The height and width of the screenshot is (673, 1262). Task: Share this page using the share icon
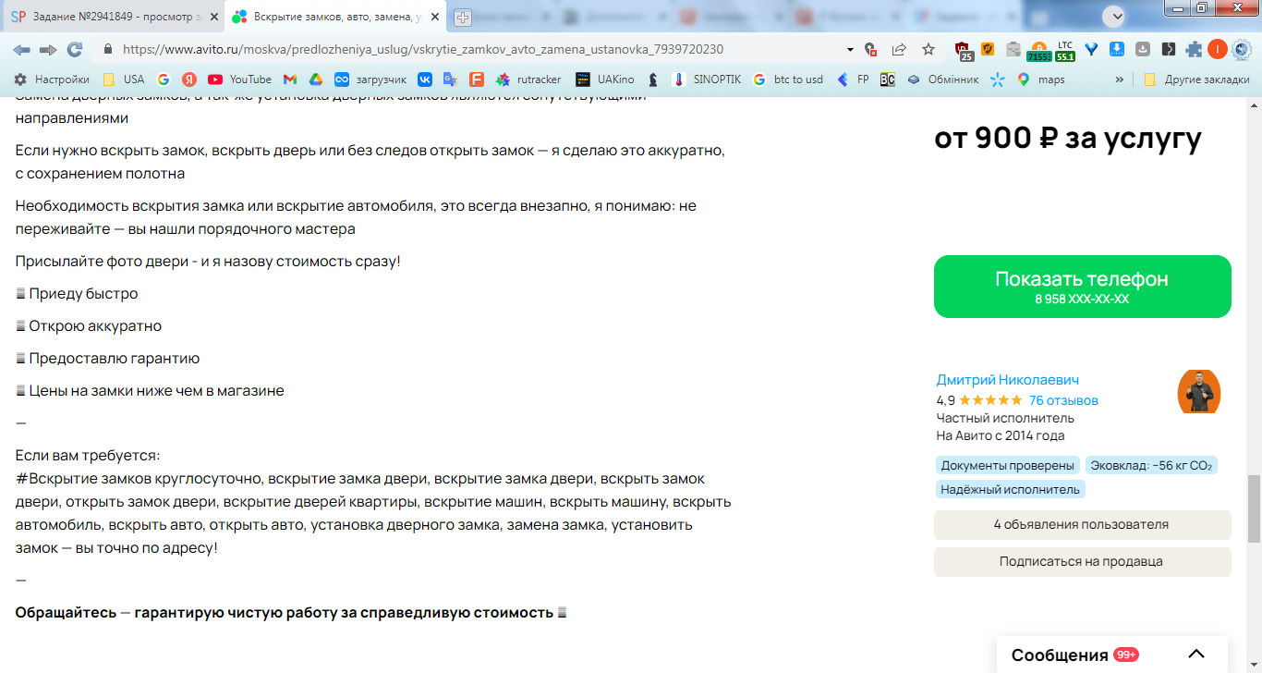[899, 50]
